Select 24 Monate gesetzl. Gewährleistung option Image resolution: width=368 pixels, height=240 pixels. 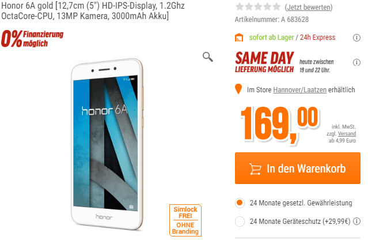click(240, 203)
